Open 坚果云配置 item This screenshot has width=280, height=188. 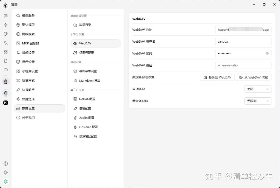click(96, 53)
